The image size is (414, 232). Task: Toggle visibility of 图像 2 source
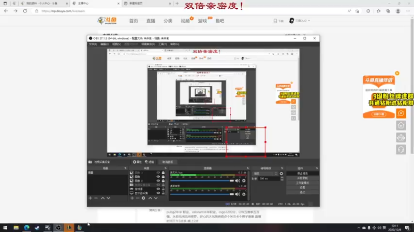[158, 181]
